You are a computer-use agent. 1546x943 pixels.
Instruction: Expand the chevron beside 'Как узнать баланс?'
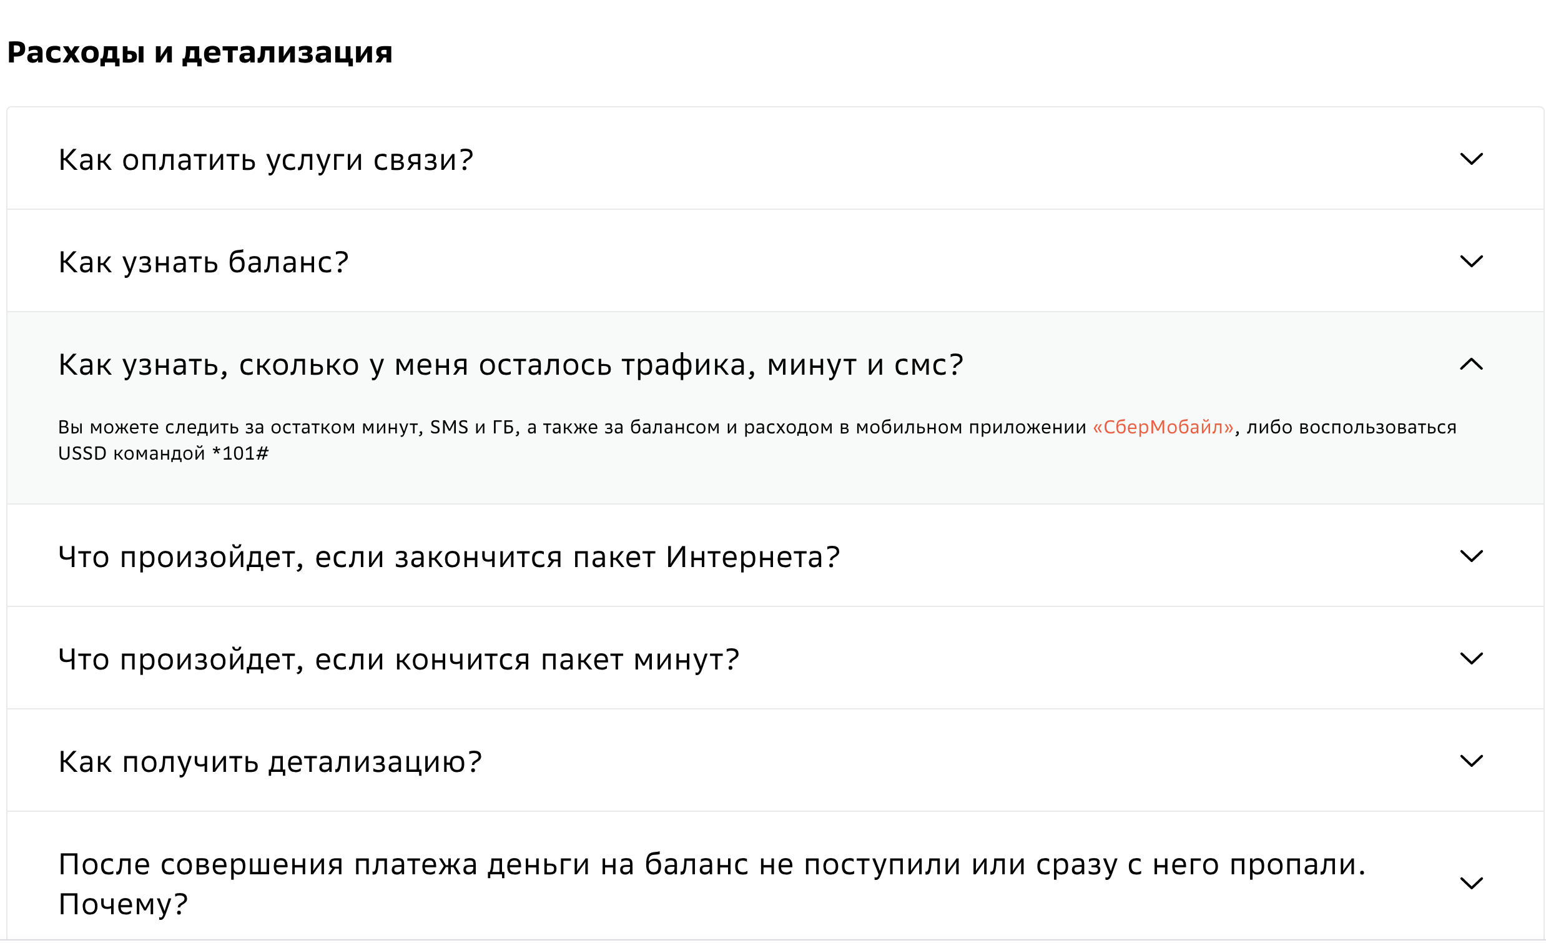pyautogui.click(x=1470, y=261)
